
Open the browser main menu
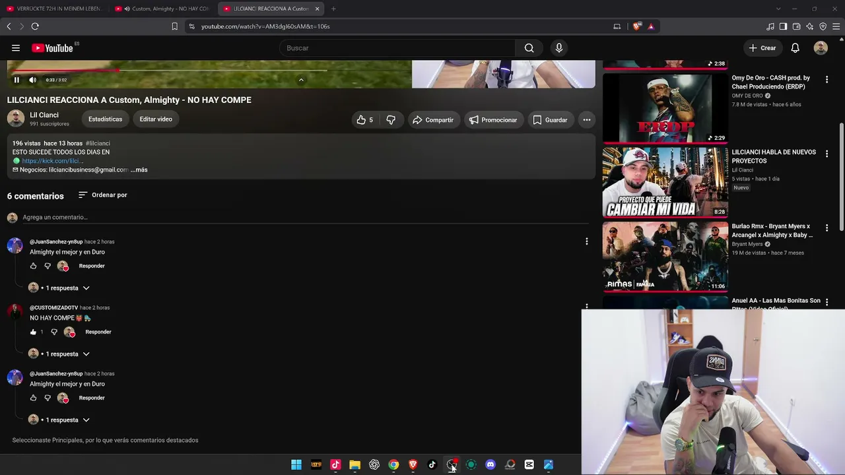(x=836, y=26)
